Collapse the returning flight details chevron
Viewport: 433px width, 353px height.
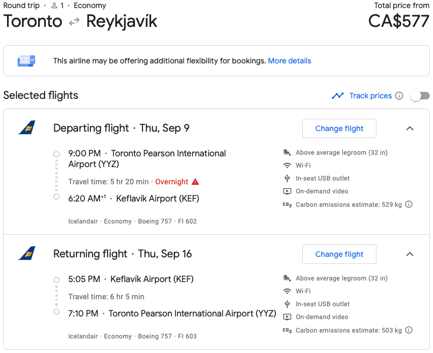pos(409,254)
